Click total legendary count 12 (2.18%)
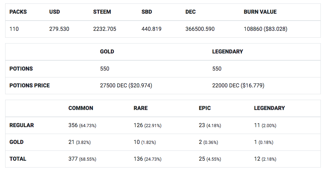 265,159
